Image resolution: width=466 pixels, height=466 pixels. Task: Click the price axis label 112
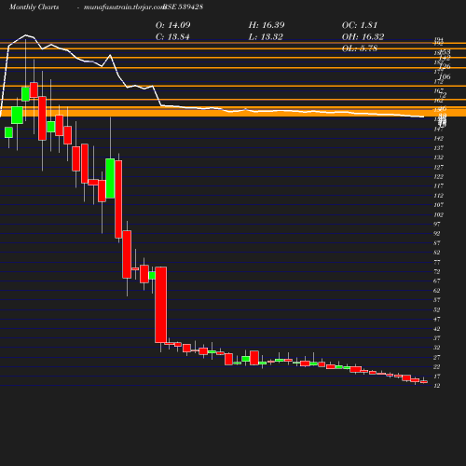coord(438,196)
